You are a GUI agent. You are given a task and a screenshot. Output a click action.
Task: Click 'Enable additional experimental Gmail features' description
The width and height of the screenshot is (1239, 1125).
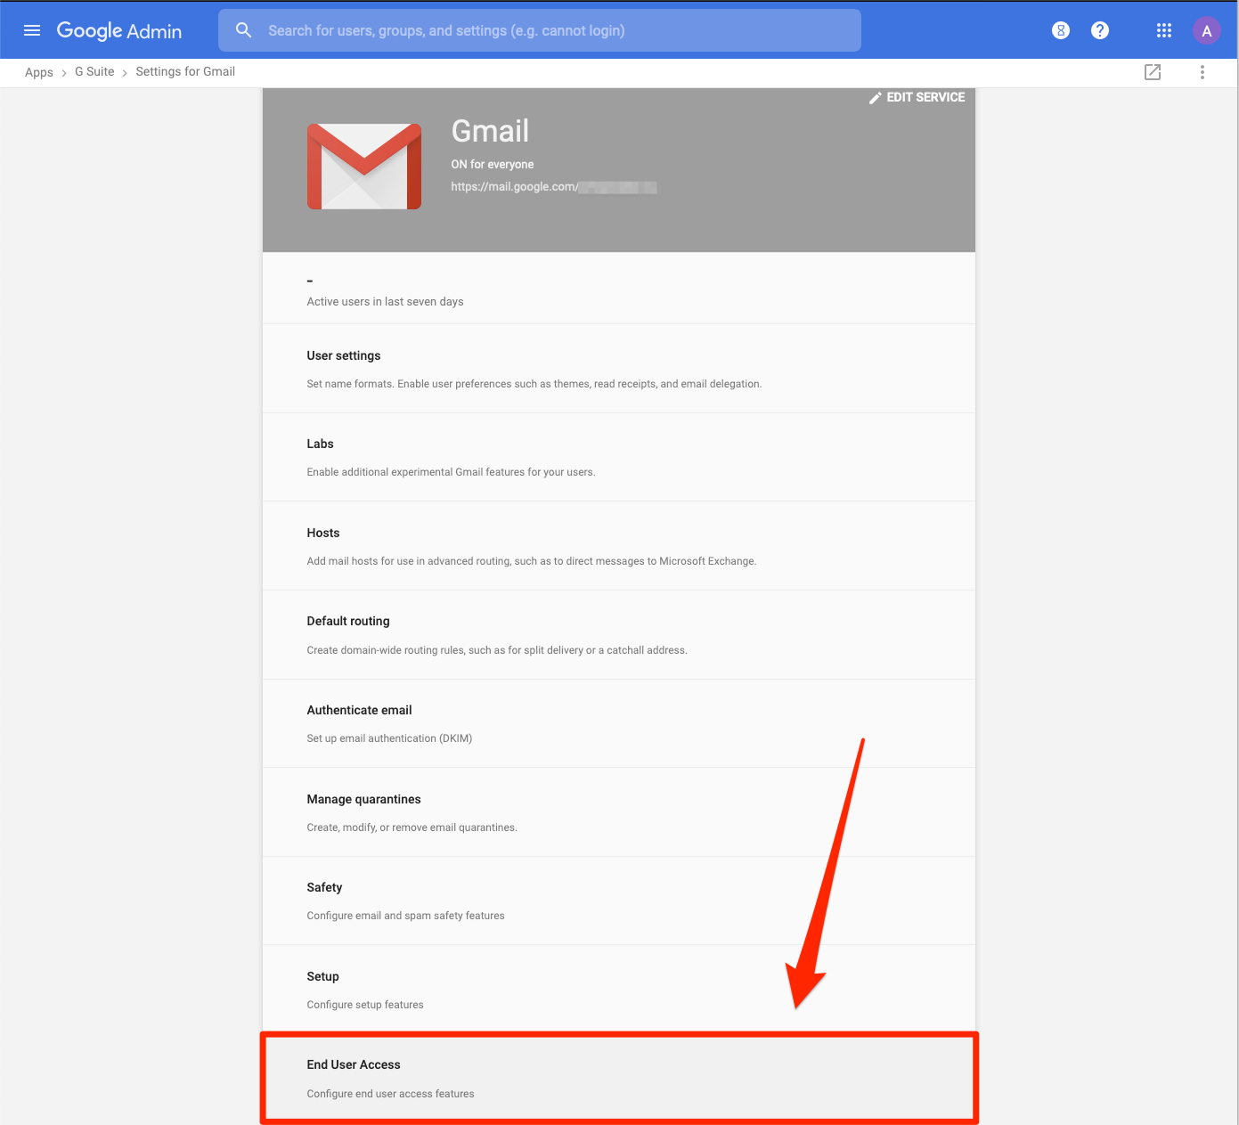coord(451,472)
